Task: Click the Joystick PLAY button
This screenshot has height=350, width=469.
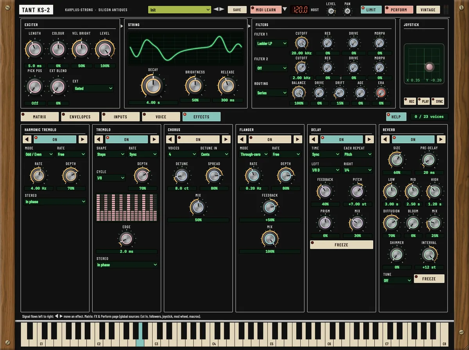Action: [424, 101]
